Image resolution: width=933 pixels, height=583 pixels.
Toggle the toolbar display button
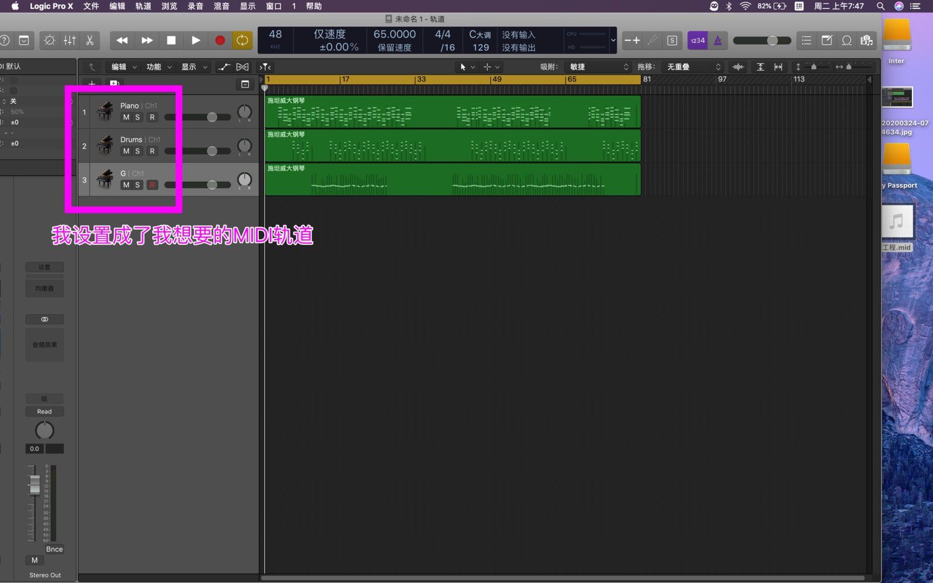coord(24,40)
